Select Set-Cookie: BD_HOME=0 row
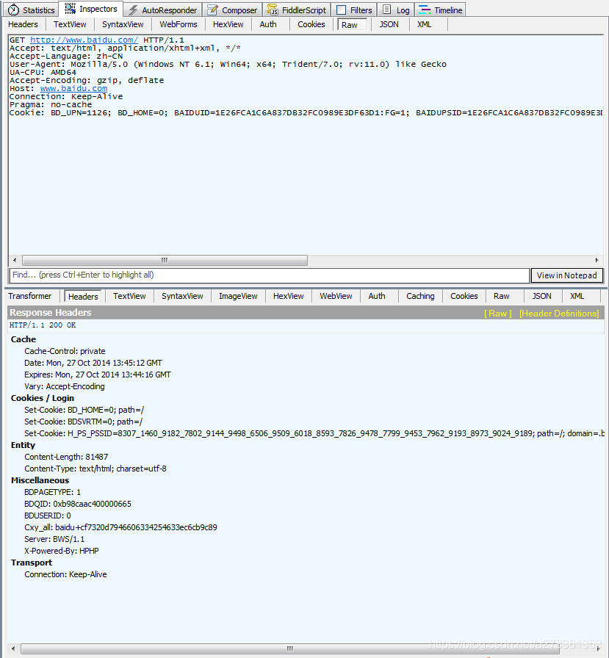Screen dimensions: 609x658 coord(84,410)
